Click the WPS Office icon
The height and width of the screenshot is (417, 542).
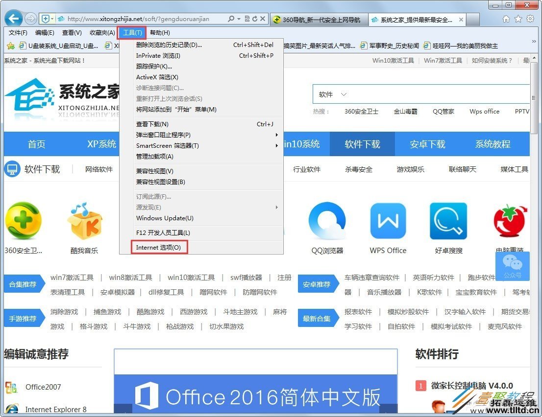pos(388,221)
